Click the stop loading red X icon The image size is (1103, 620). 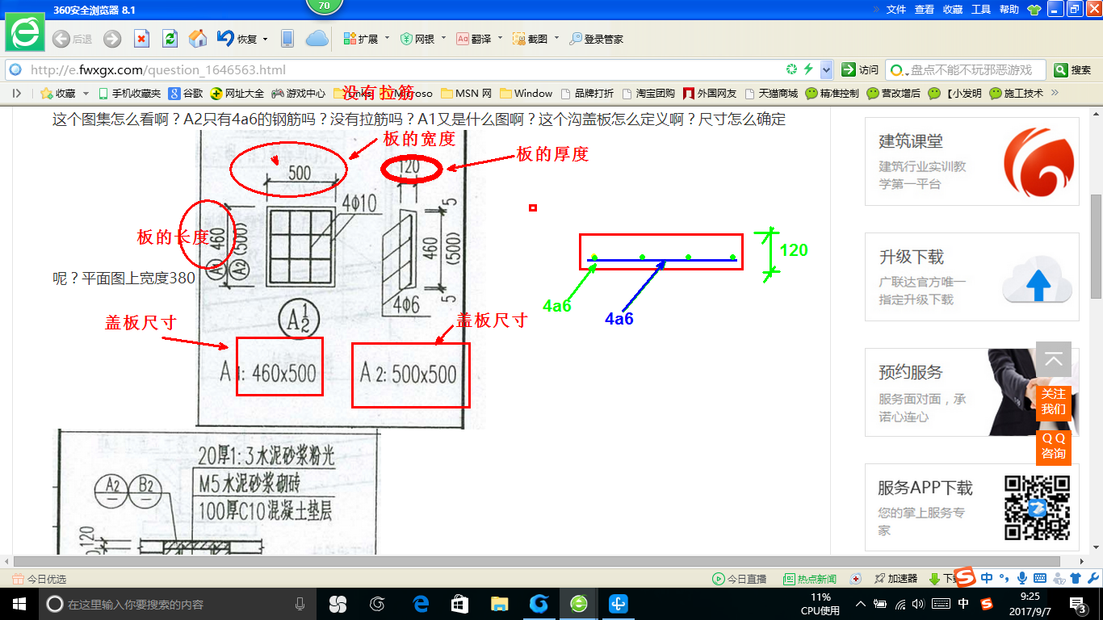pos(141,39)
